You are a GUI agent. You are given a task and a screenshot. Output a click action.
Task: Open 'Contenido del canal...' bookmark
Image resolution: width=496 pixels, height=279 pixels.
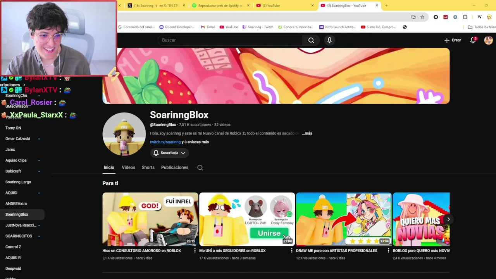click(136, 27)
